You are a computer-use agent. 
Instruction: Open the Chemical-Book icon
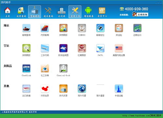63,68
